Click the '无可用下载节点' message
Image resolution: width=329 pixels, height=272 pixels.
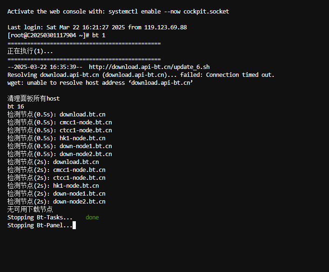pos(30,210)
